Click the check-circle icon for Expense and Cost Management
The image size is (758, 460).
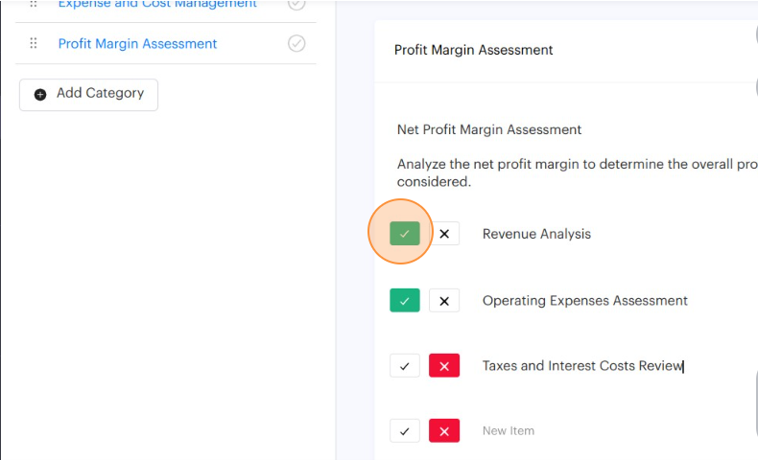coord(296,4)
